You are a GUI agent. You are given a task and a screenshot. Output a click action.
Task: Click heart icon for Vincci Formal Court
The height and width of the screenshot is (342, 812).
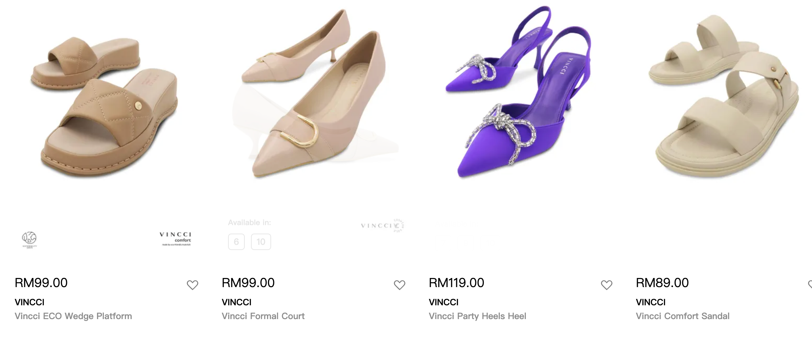coord(399,285)
